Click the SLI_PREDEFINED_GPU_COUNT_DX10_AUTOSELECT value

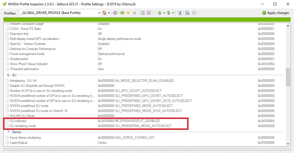pos(154,101)
